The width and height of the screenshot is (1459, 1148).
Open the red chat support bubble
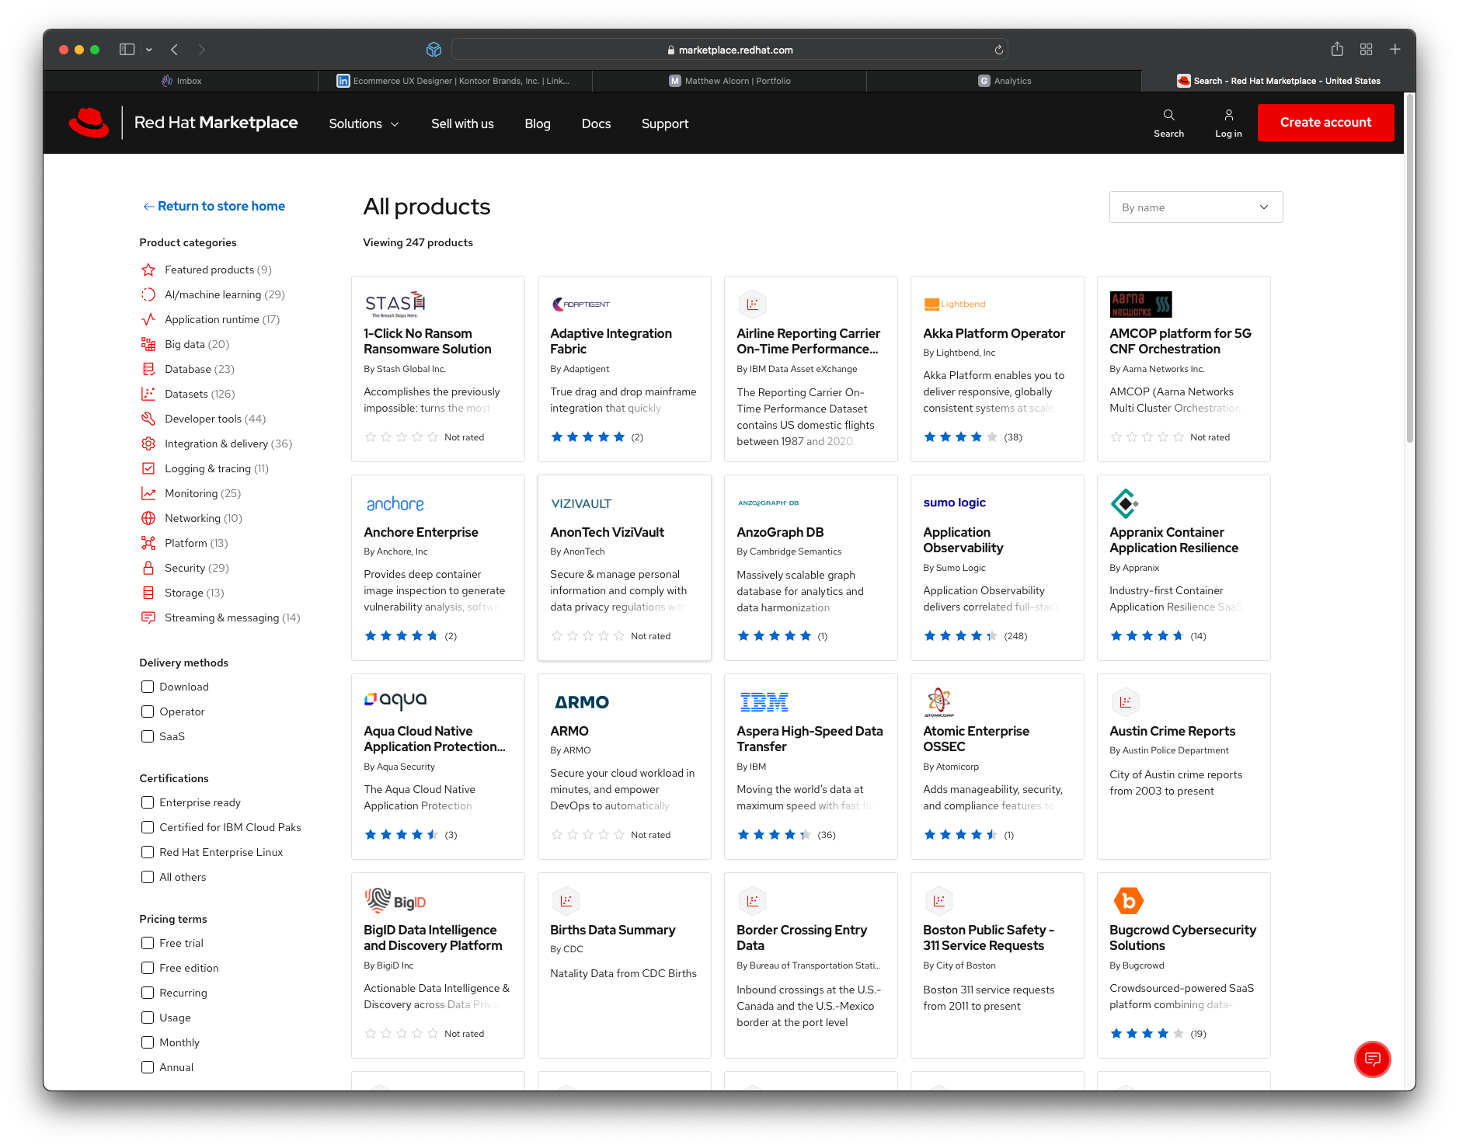pyautogui.click(x=1372, y=1059)
